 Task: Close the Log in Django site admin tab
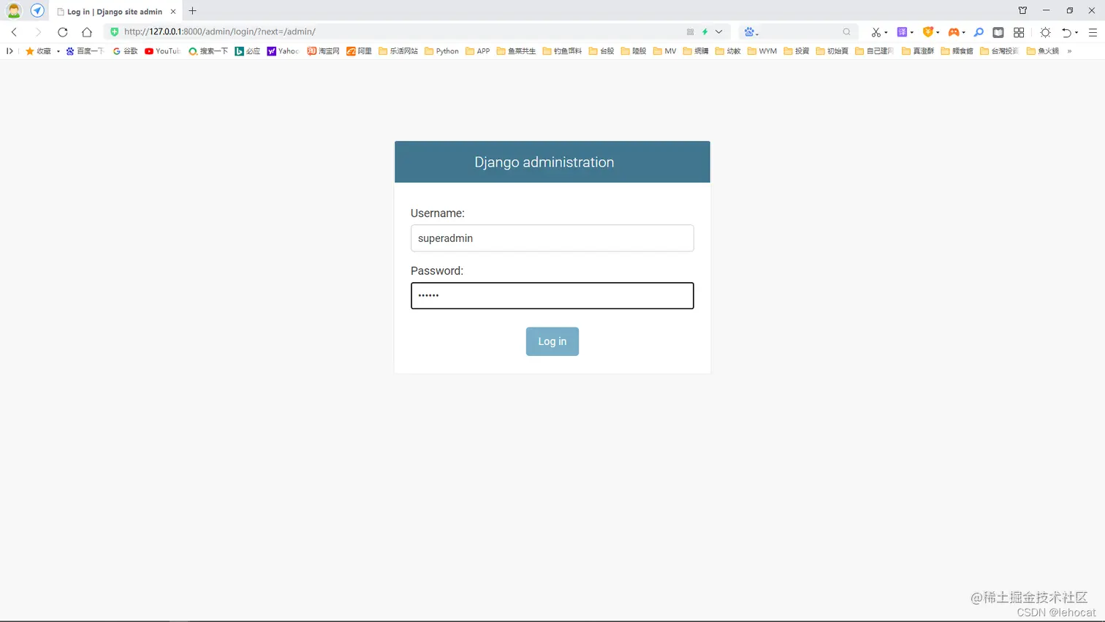point(173,12)
